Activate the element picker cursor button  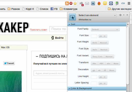pyautogui.click(x=72, y=17)
